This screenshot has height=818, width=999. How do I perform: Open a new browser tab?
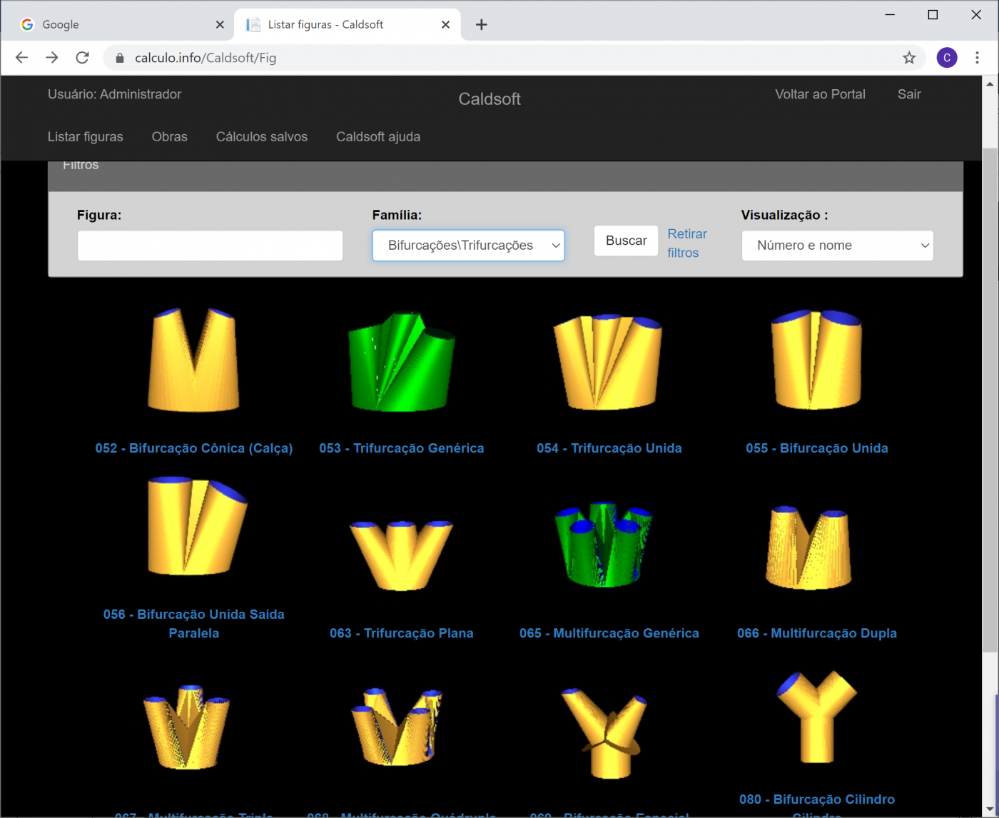(482, 25)
